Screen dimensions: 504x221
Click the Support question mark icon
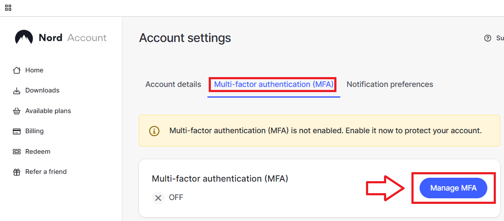[x=487, y=38]
